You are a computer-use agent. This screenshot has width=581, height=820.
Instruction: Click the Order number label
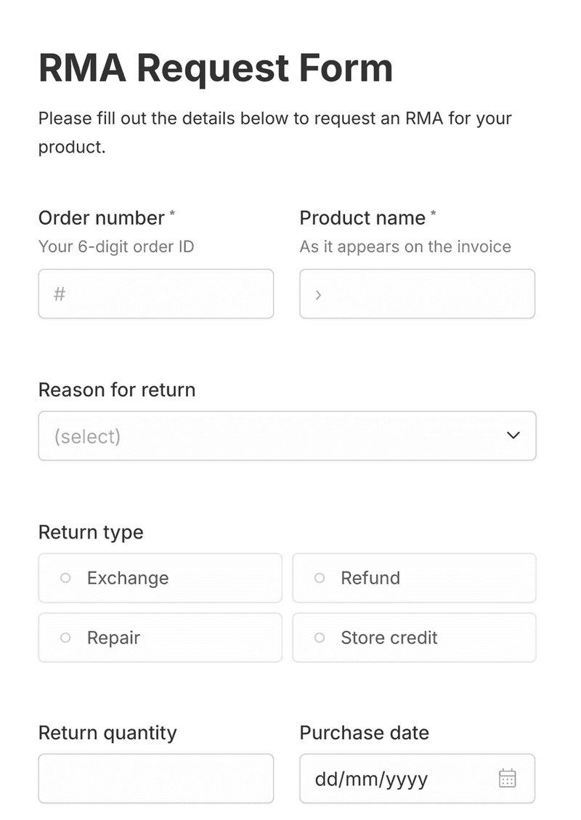102,218
